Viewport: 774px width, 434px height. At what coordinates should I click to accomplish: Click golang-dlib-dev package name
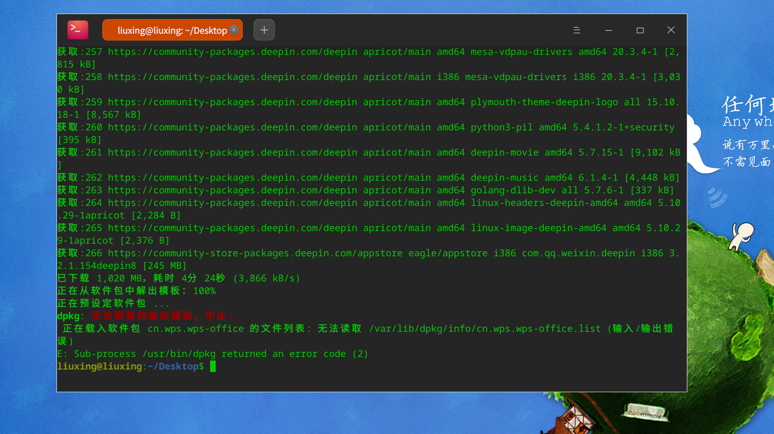(x=513, y=190)
